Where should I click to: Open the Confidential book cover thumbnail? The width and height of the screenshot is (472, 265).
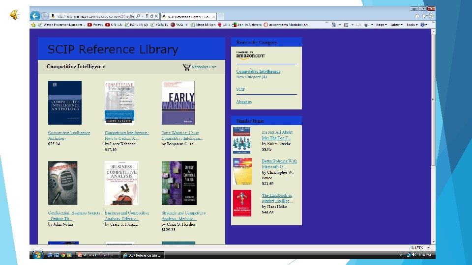click(62, 183)
